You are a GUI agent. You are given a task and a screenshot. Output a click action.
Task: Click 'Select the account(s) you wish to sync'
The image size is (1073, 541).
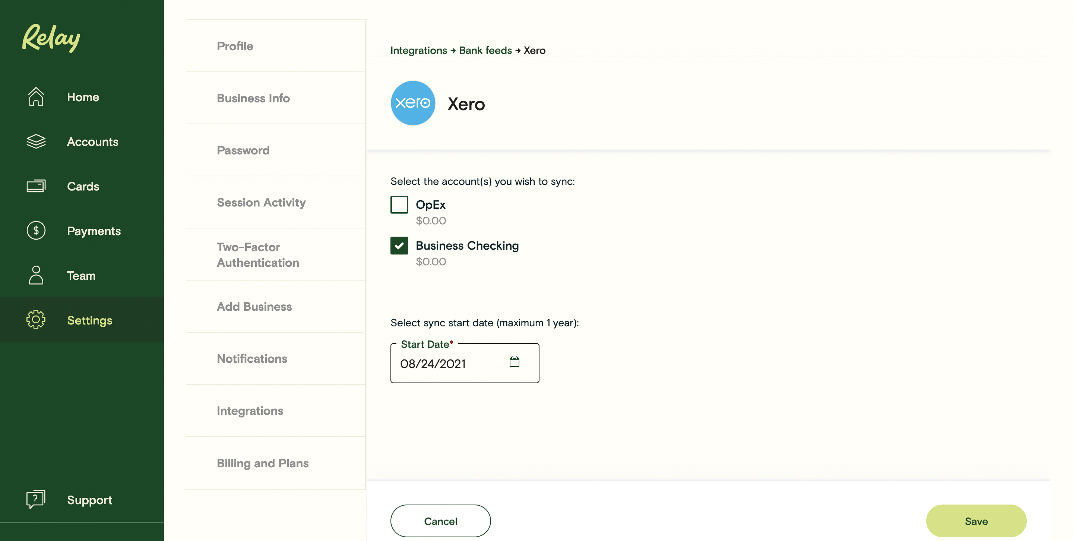point(482,182)
